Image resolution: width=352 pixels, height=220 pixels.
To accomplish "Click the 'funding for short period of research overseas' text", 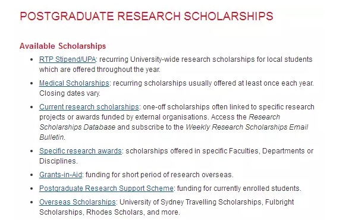I will click(159, 175).
